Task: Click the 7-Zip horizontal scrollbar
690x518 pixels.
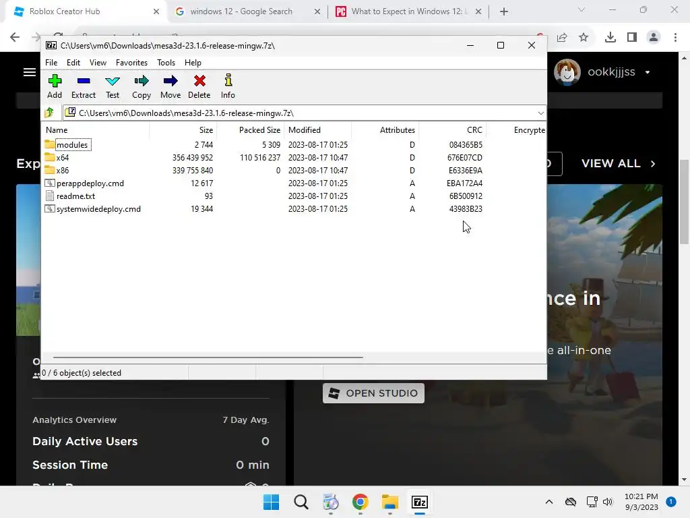Action: click(x=208, y=357)
